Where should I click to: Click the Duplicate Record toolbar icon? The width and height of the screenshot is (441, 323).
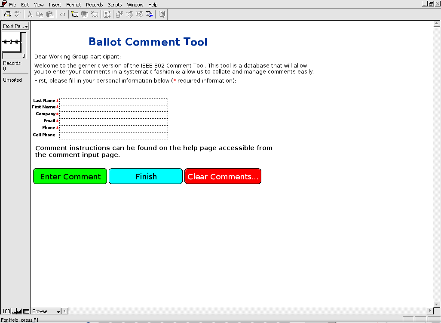point(84,14)
